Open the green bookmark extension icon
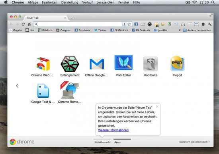Screen dimensions: 219x154 [170, 24]
